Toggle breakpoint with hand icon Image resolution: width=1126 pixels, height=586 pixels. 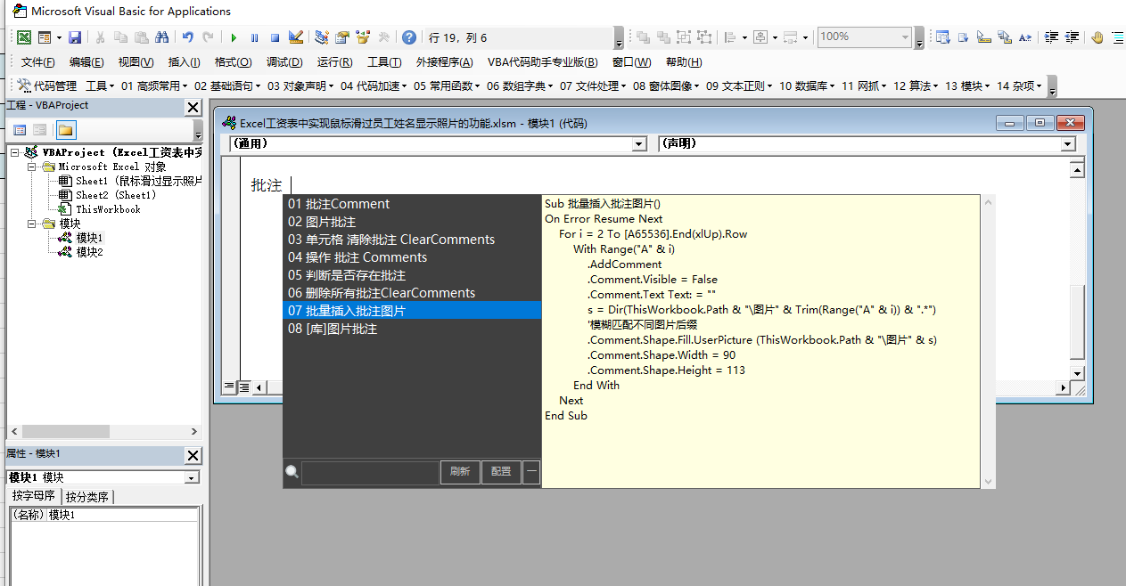tap(1097, 37)
